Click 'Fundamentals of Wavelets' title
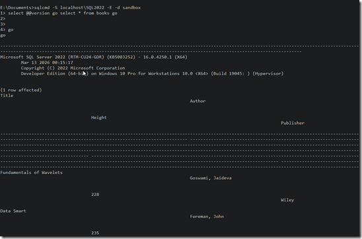Screen dimensions: 362x239 (x=32, y=172)
